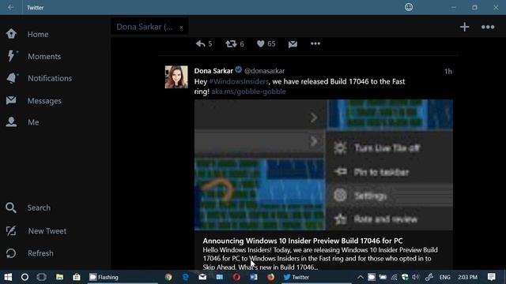Open File Explorer from taskbar
Viewport: 506px width, 284px height.
tap(59, 277)
